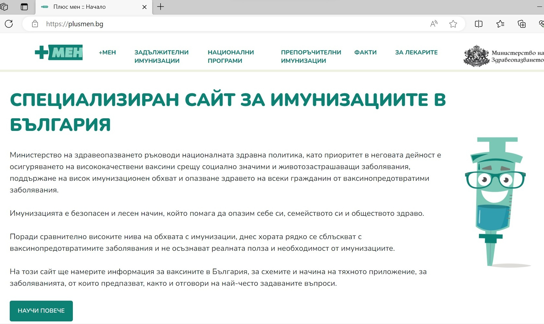544x324 pixels.
Task: Open the tab actions menu icon
Action: (24, 6)
